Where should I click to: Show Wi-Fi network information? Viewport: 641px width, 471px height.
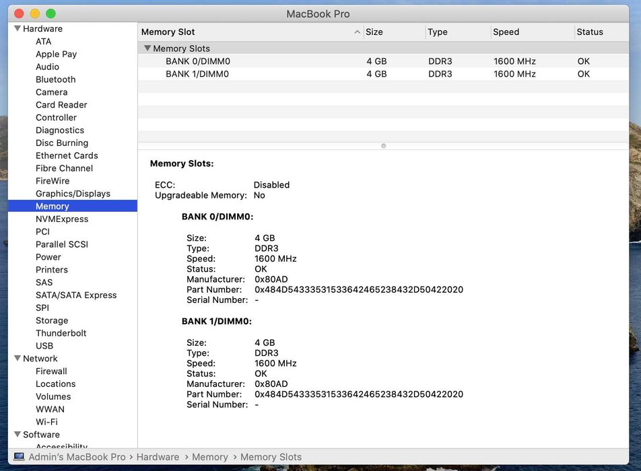point(46,422)
